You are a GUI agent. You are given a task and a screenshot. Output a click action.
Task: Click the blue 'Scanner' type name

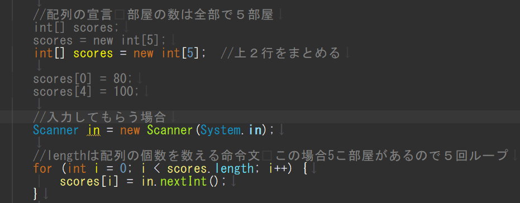pyautogui.click(x=56, y=130)
